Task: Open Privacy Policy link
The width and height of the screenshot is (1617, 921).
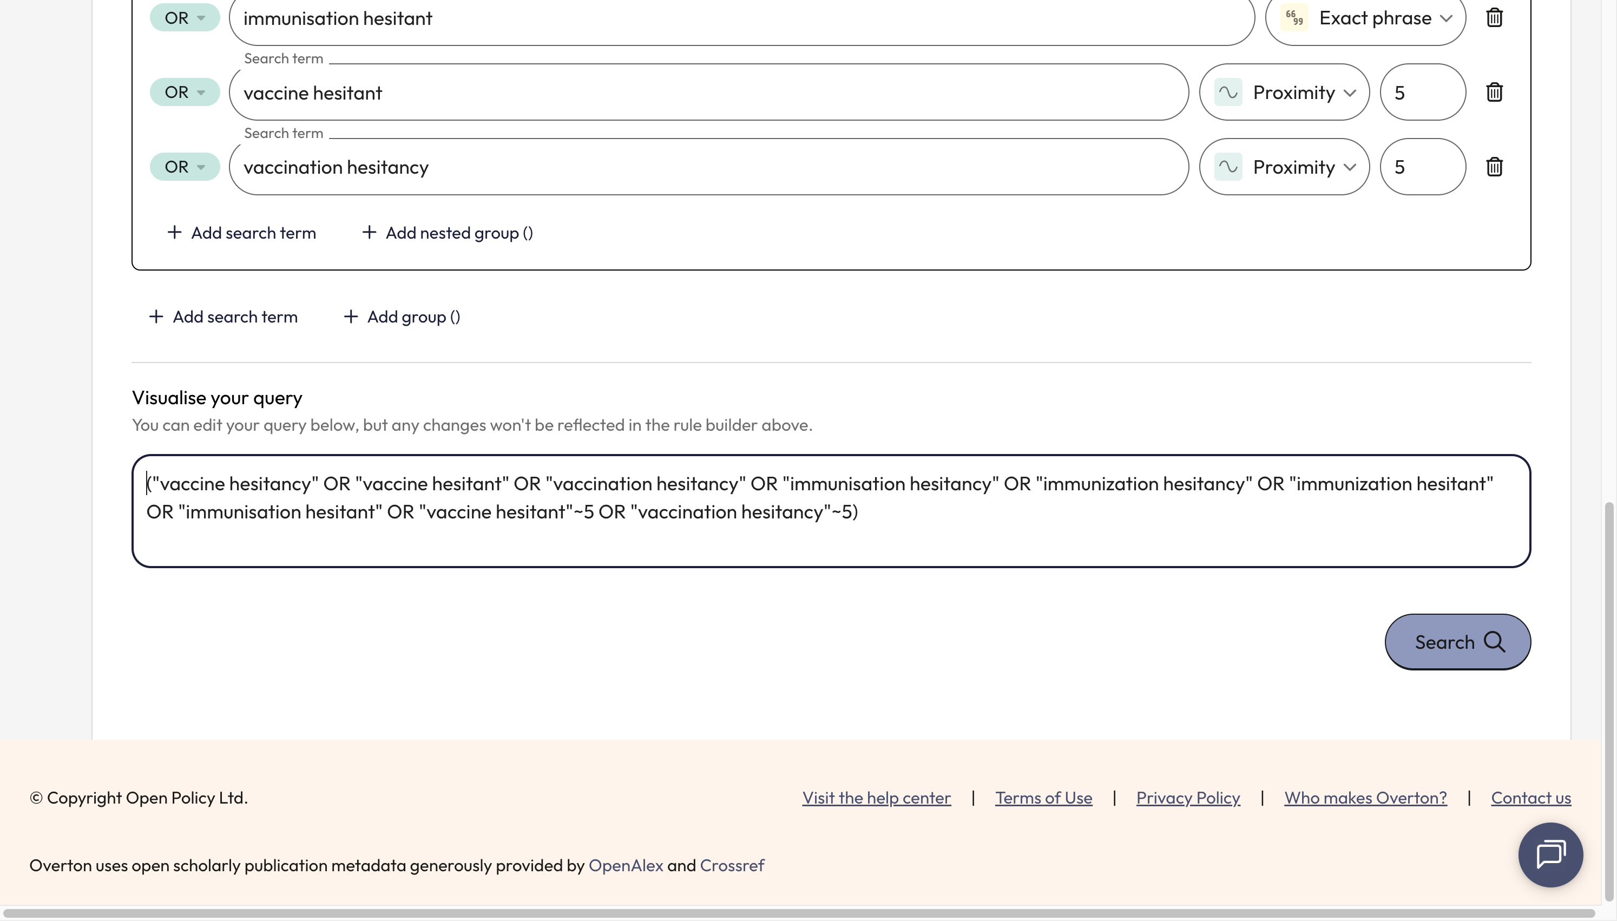Action: tap(1188, 797)
